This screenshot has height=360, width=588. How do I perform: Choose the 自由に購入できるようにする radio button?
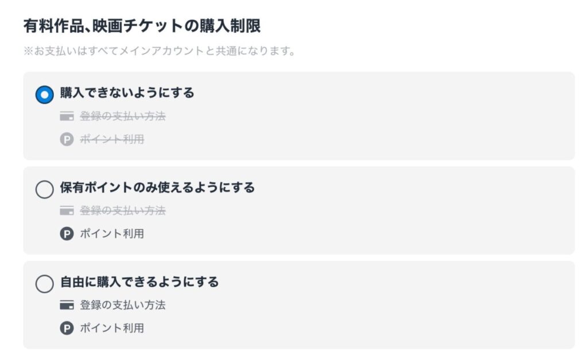pos(44,284)
